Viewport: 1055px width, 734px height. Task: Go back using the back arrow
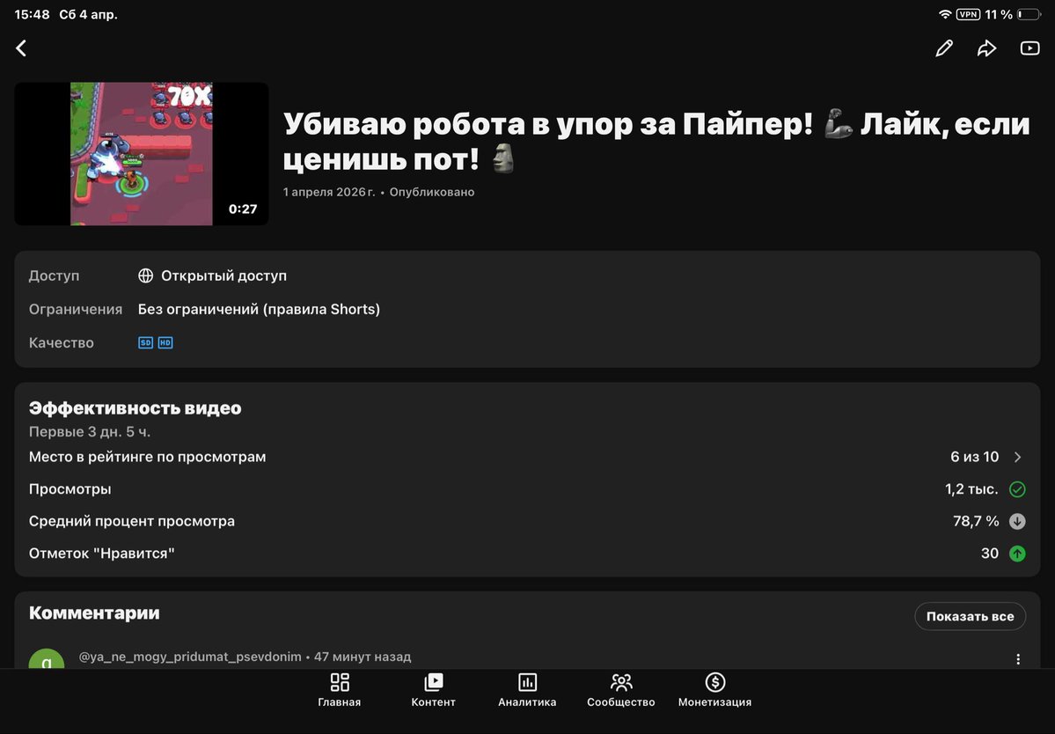(x=21, y=48)
